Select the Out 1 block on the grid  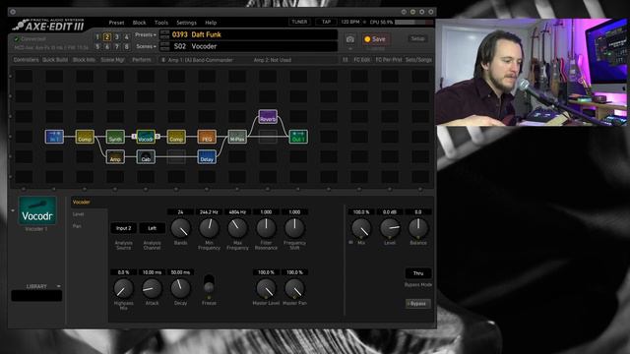pos(298,137)
